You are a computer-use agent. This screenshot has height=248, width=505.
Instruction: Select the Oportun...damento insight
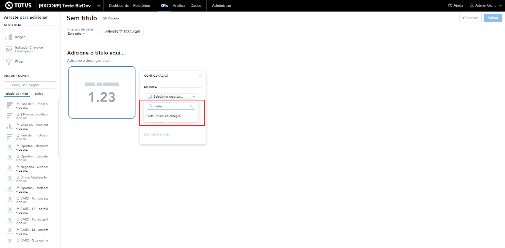(x=27, y=147)
